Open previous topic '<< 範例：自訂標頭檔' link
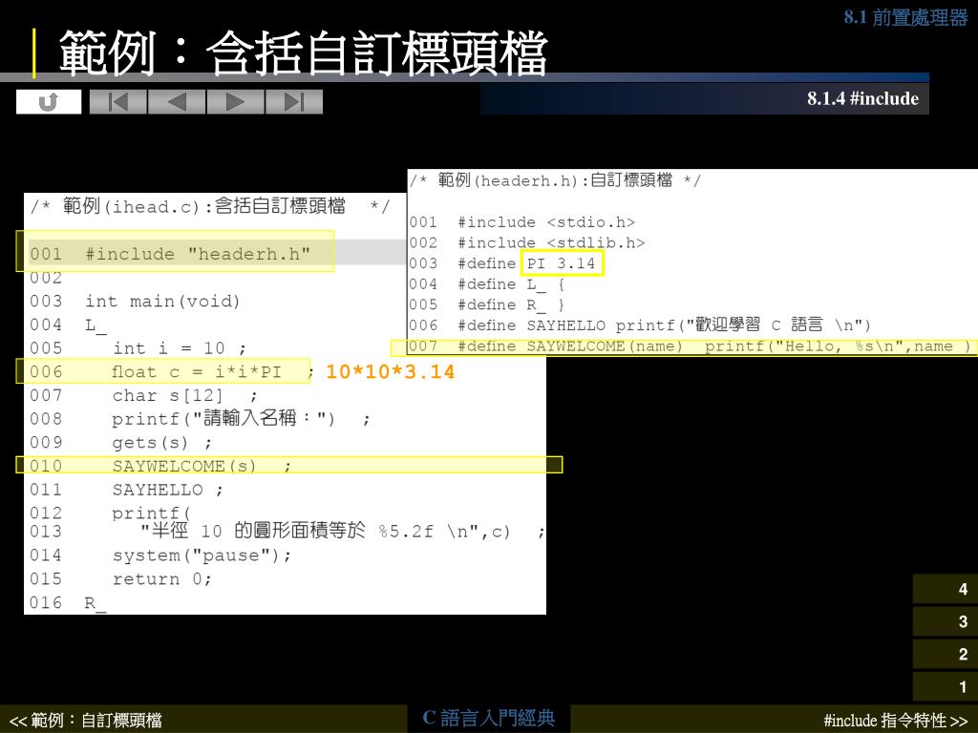This screenshot has width=978, height=733. [85, 721]
